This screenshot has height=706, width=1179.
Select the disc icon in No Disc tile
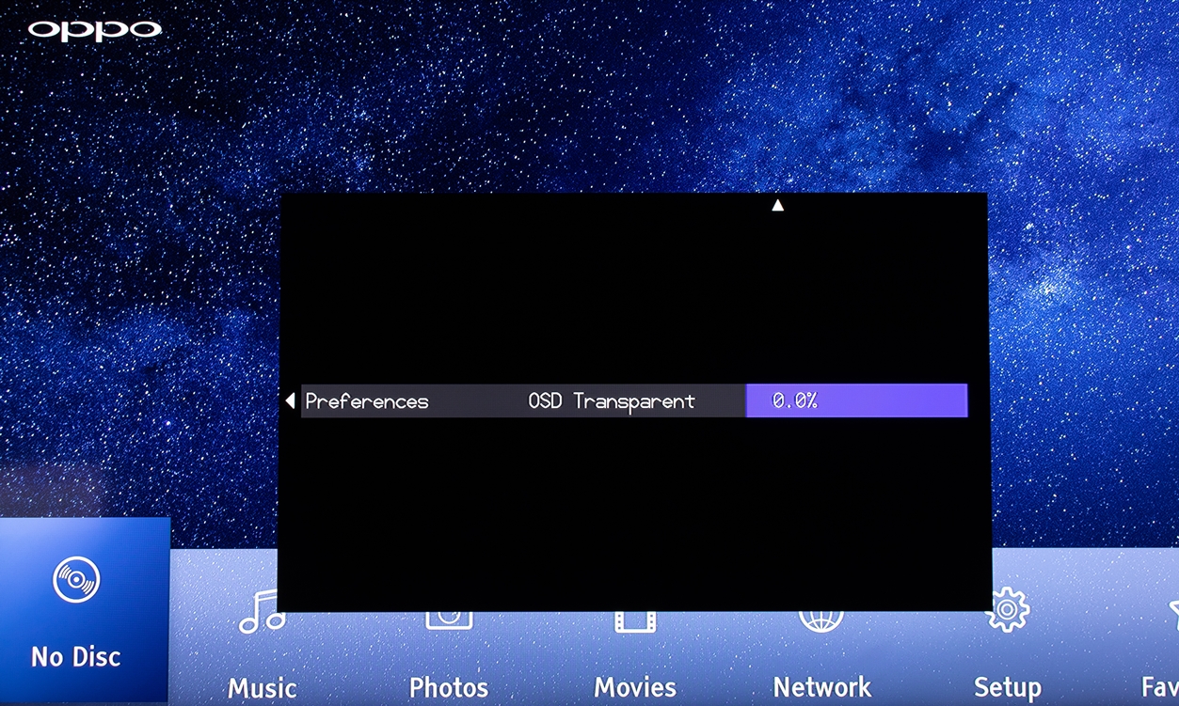[x=76, y=580]
